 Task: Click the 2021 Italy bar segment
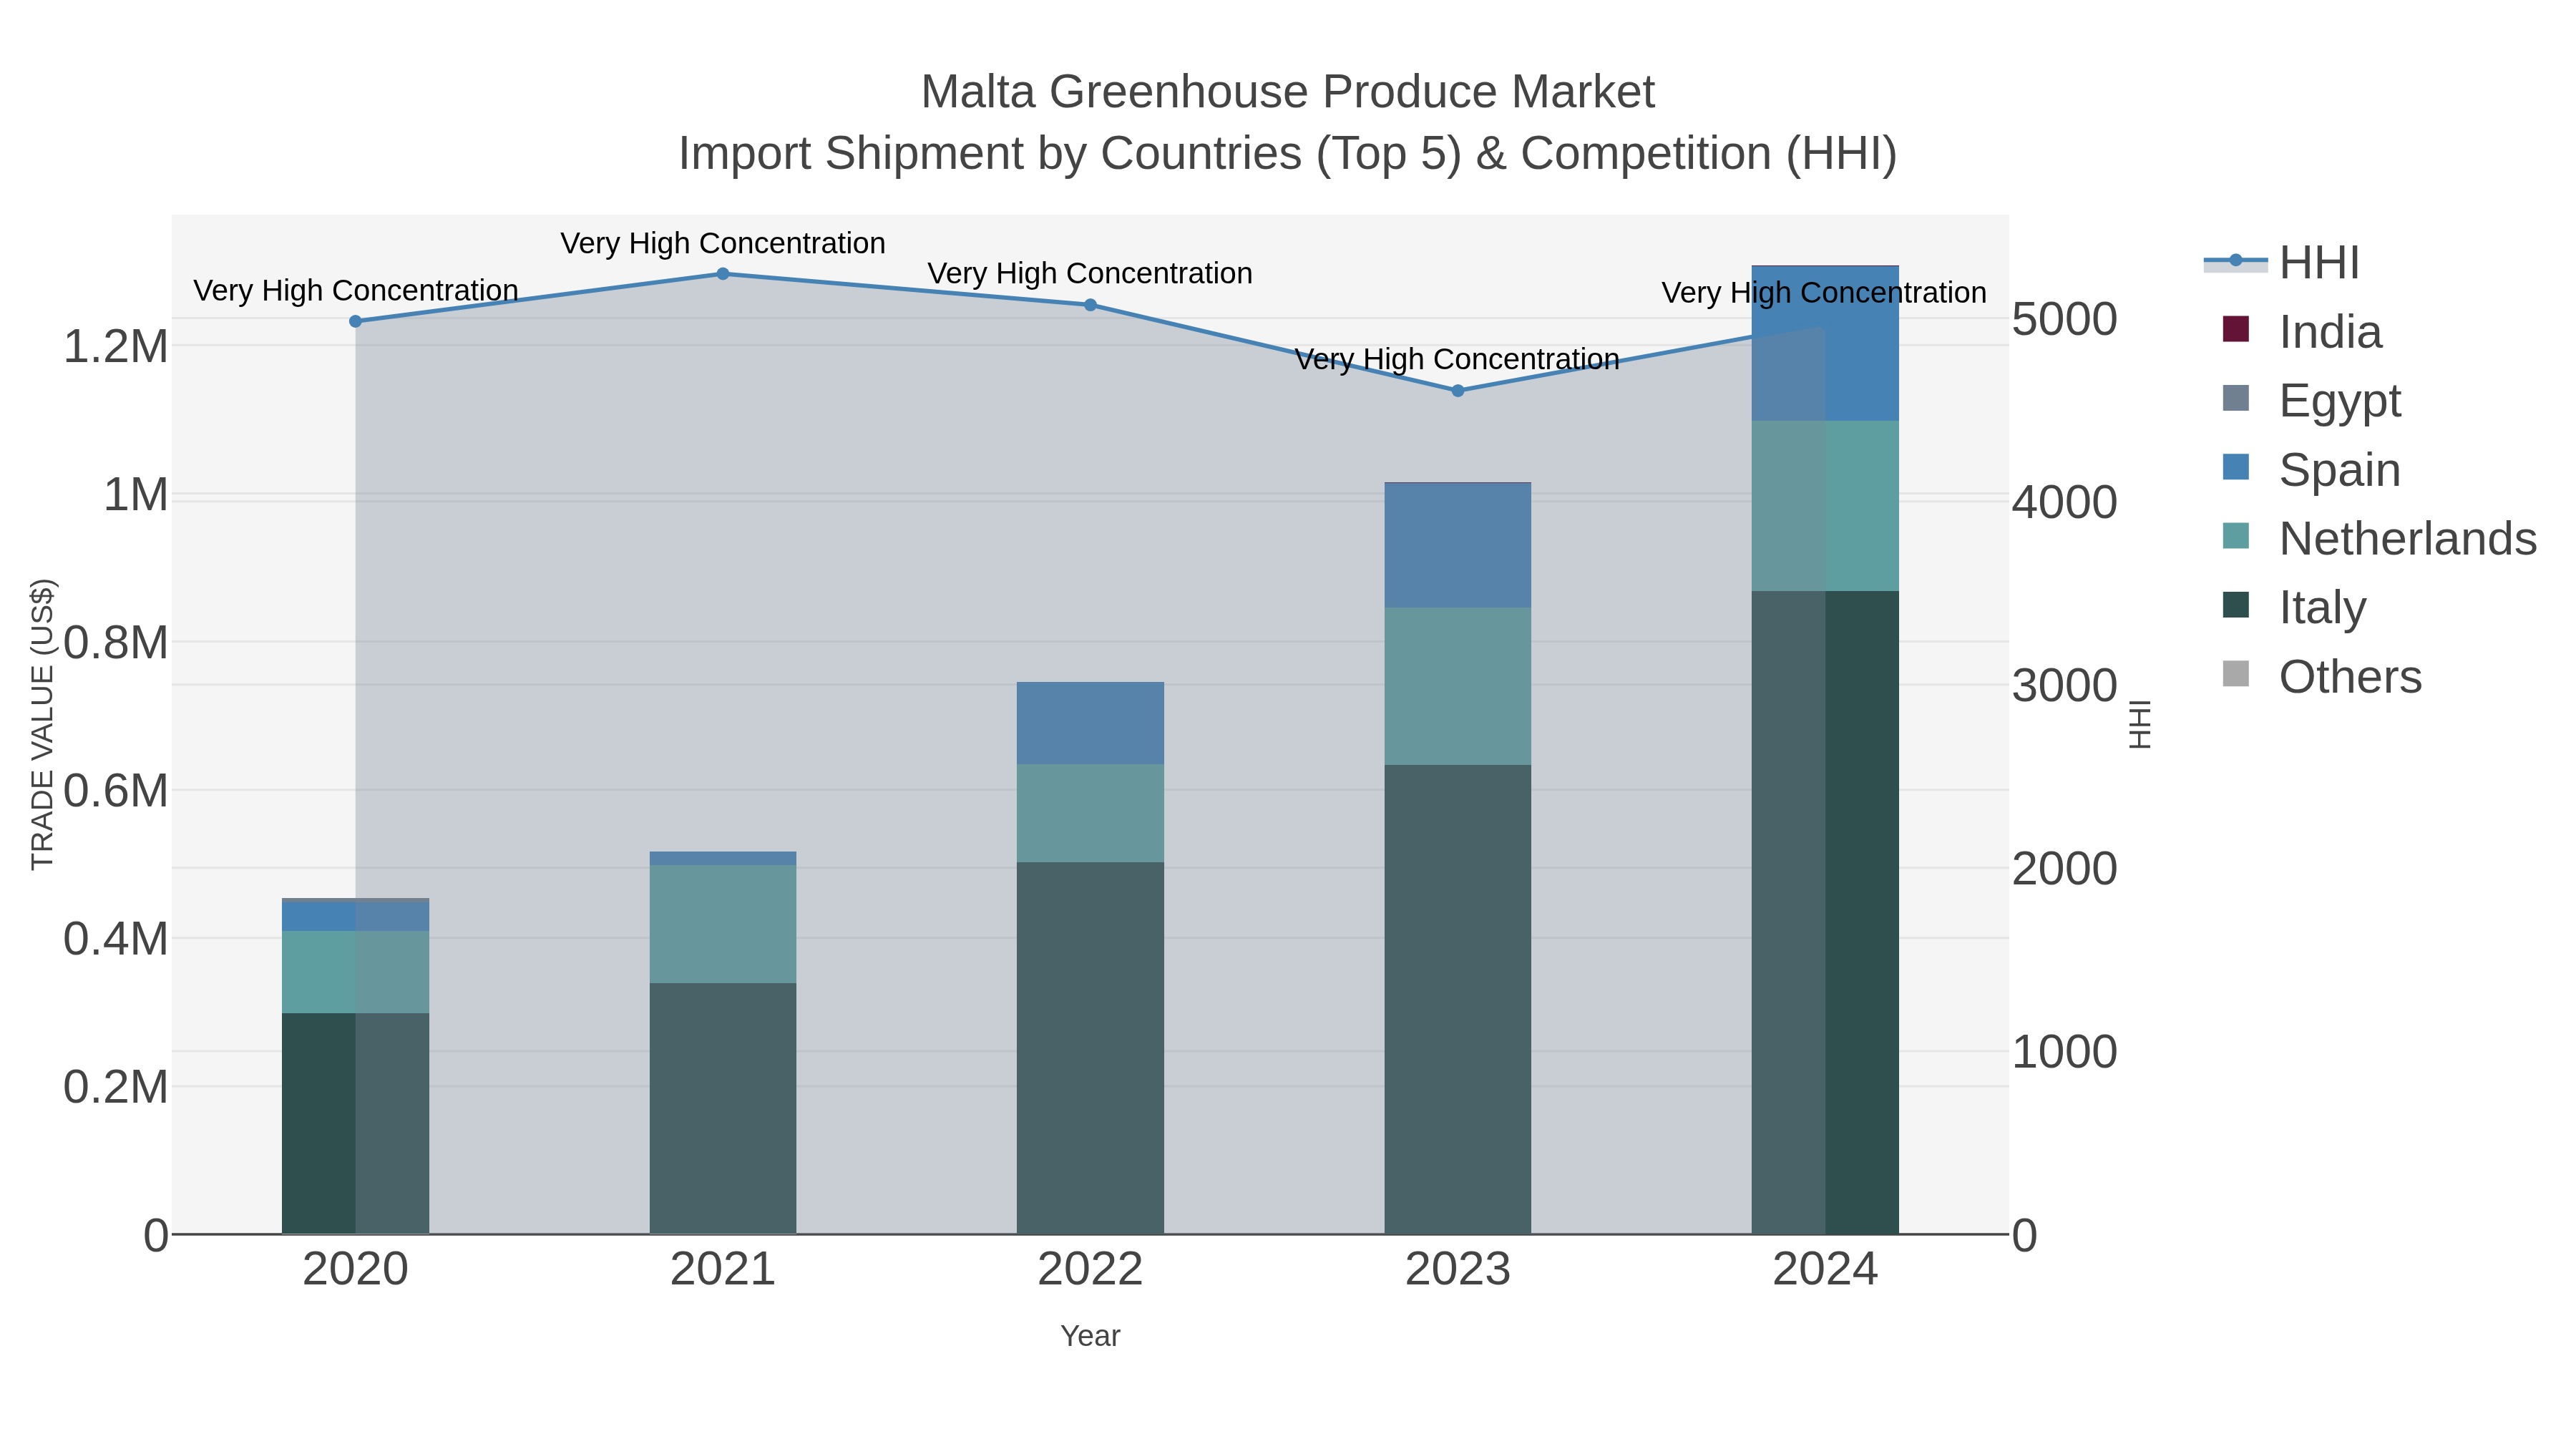pyautogui.click(x=723, y=1108)
